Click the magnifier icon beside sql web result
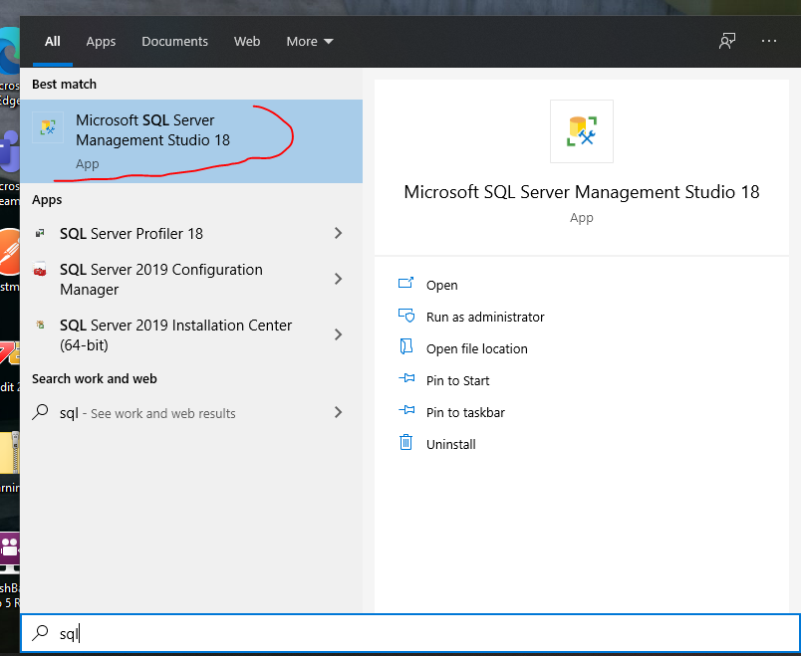 [41, 412]
